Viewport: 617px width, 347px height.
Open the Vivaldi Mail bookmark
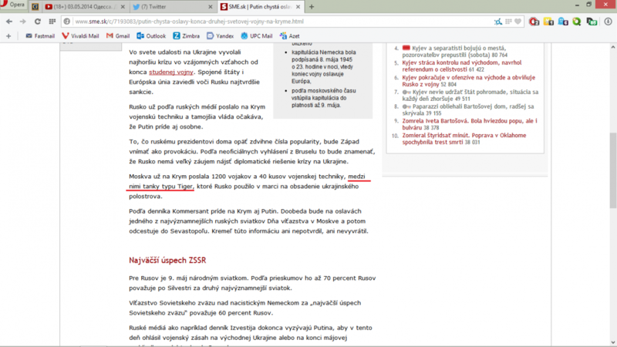pos(80,35)
